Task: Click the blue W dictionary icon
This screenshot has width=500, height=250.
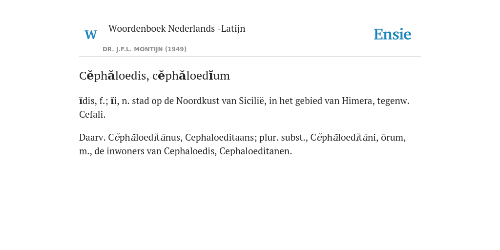Action: click(91, 35)
